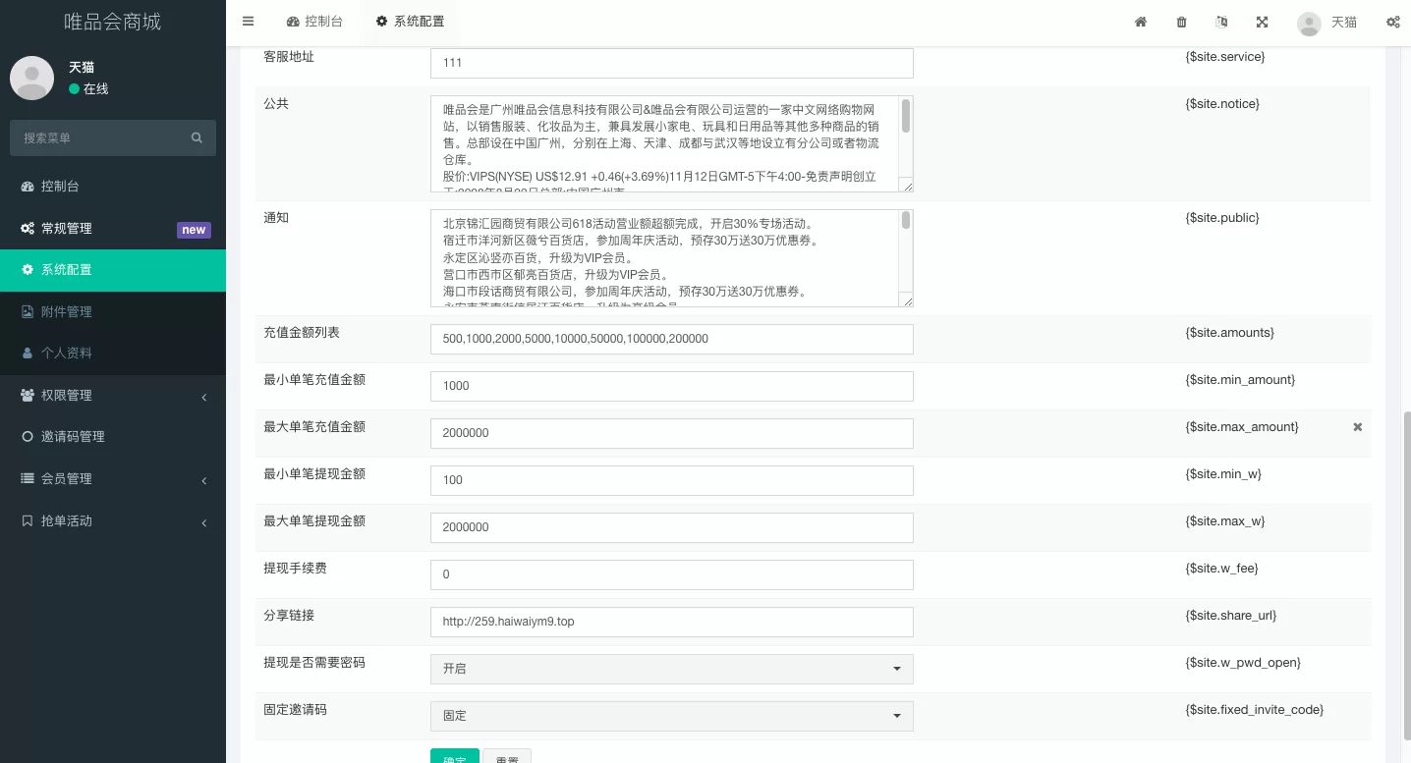This screenshot has width=1411, height=763.
Task: Toggle fullscreen with the expand icon
Action: point(1262,22)
